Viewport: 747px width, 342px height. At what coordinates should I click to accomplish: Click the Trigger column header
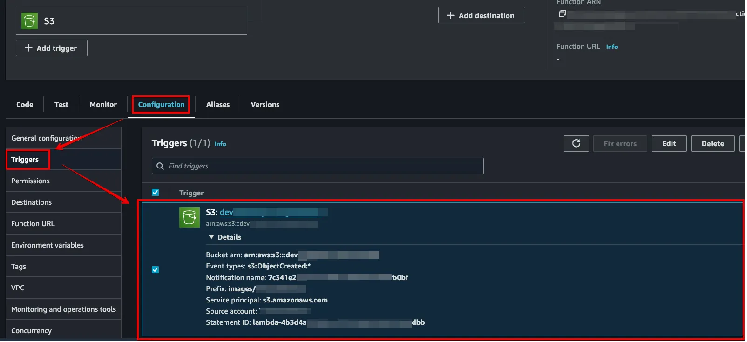pos(191,193)
